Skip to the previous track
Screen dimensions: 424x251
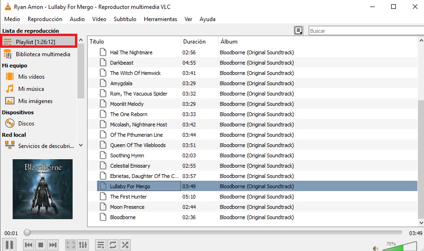click(x=29, y=245)
